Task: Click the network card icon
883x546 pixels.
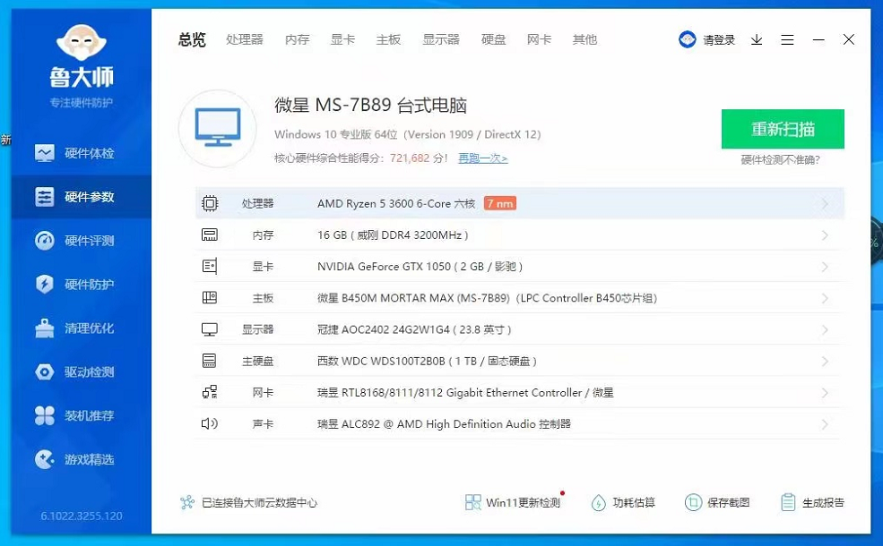Action: [210, 392]
